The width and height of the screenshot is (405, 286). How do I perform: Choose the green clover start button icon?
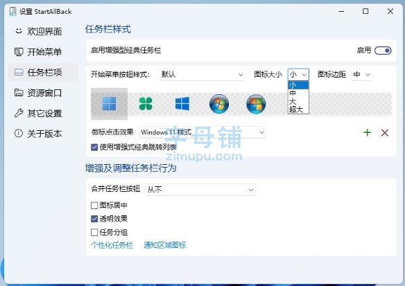(146, 104)
